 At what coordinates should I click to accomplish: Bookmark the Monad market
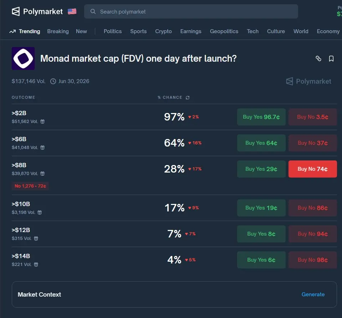point(331,58)
